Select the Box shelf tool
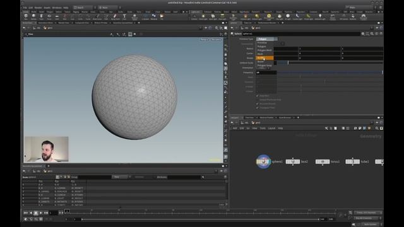Viewport: 404px width, 227px height. (26, 17)
